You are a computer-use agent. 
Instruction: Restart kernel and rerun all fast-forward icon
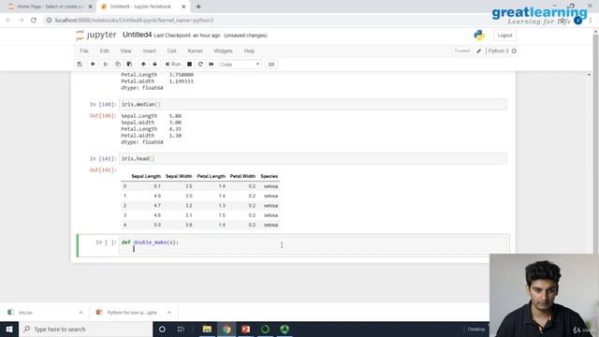212,65
